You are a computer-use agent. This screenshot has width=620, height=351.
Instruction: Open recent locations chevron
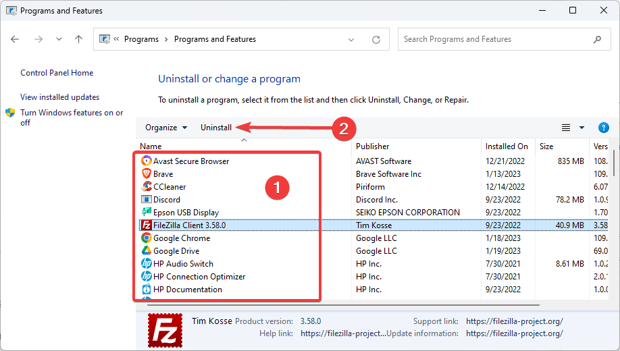tap(59, 39)
